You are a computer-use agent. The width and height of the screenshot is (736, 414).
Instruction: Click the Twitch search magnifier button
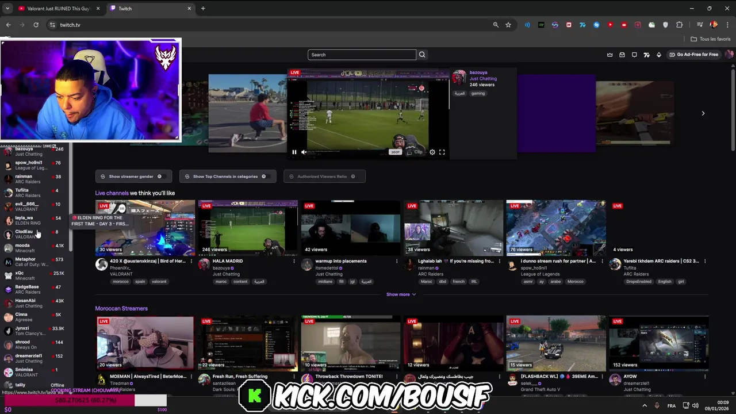tap(422, 55)
